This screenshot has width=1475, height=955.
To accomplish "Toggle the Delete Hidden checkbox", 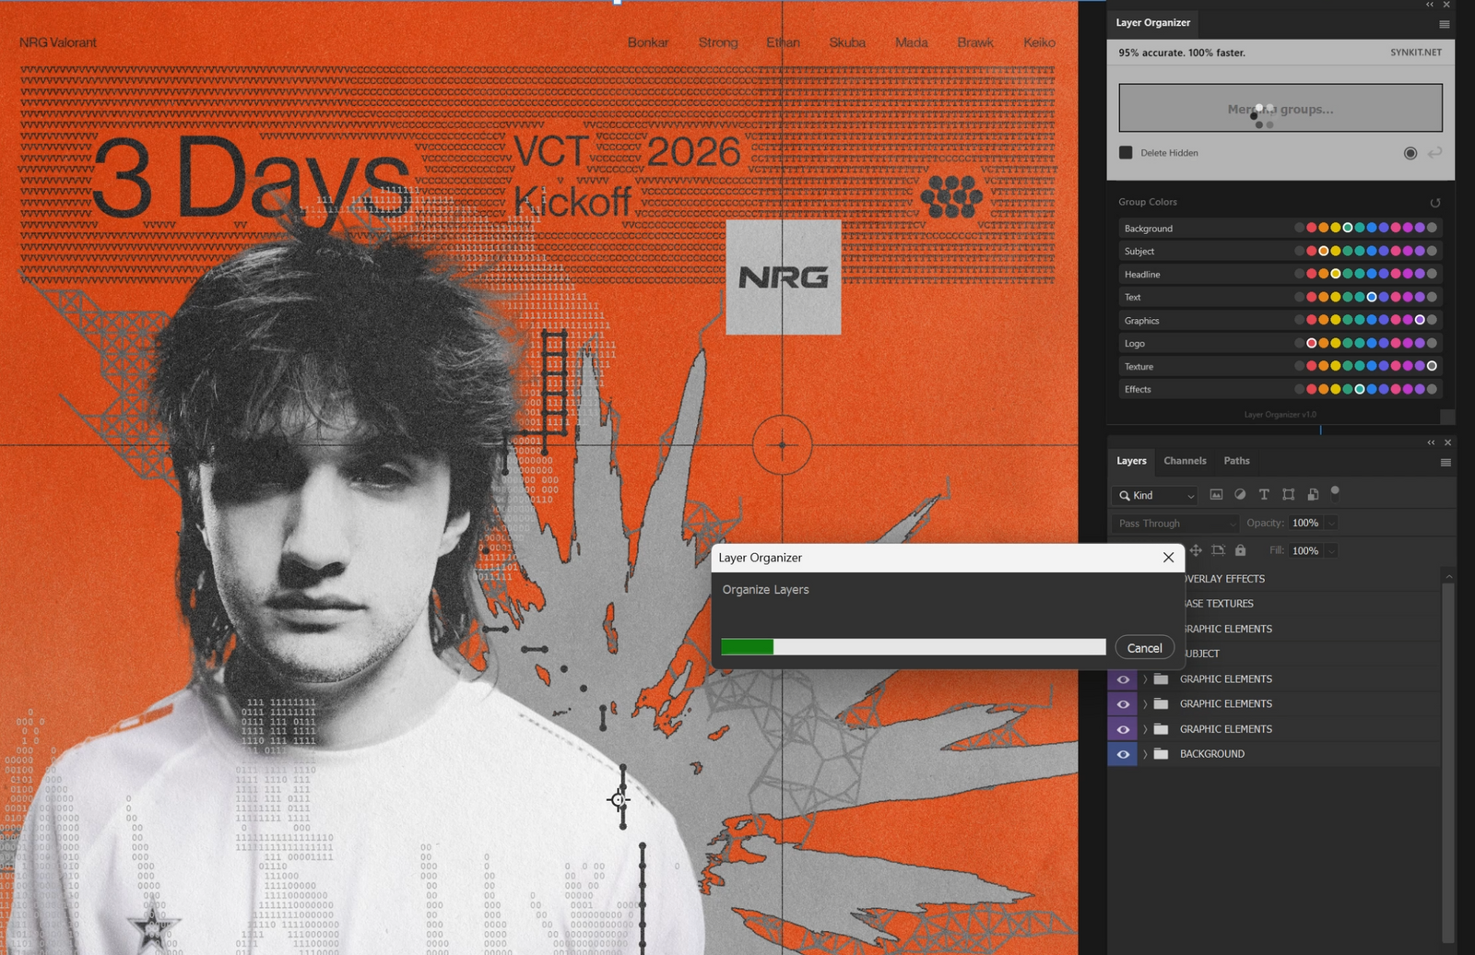I will (1126, 153).
